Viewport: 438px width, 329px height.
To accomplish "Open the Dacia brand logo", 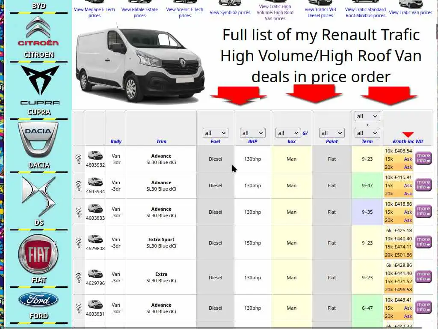I will click(x=38, y=139).
